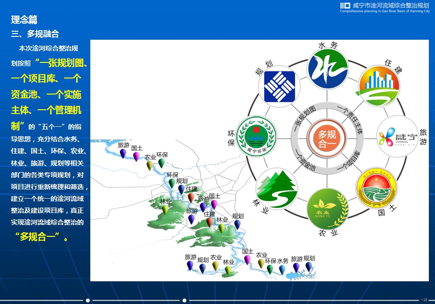Click the page number 18

425,300
